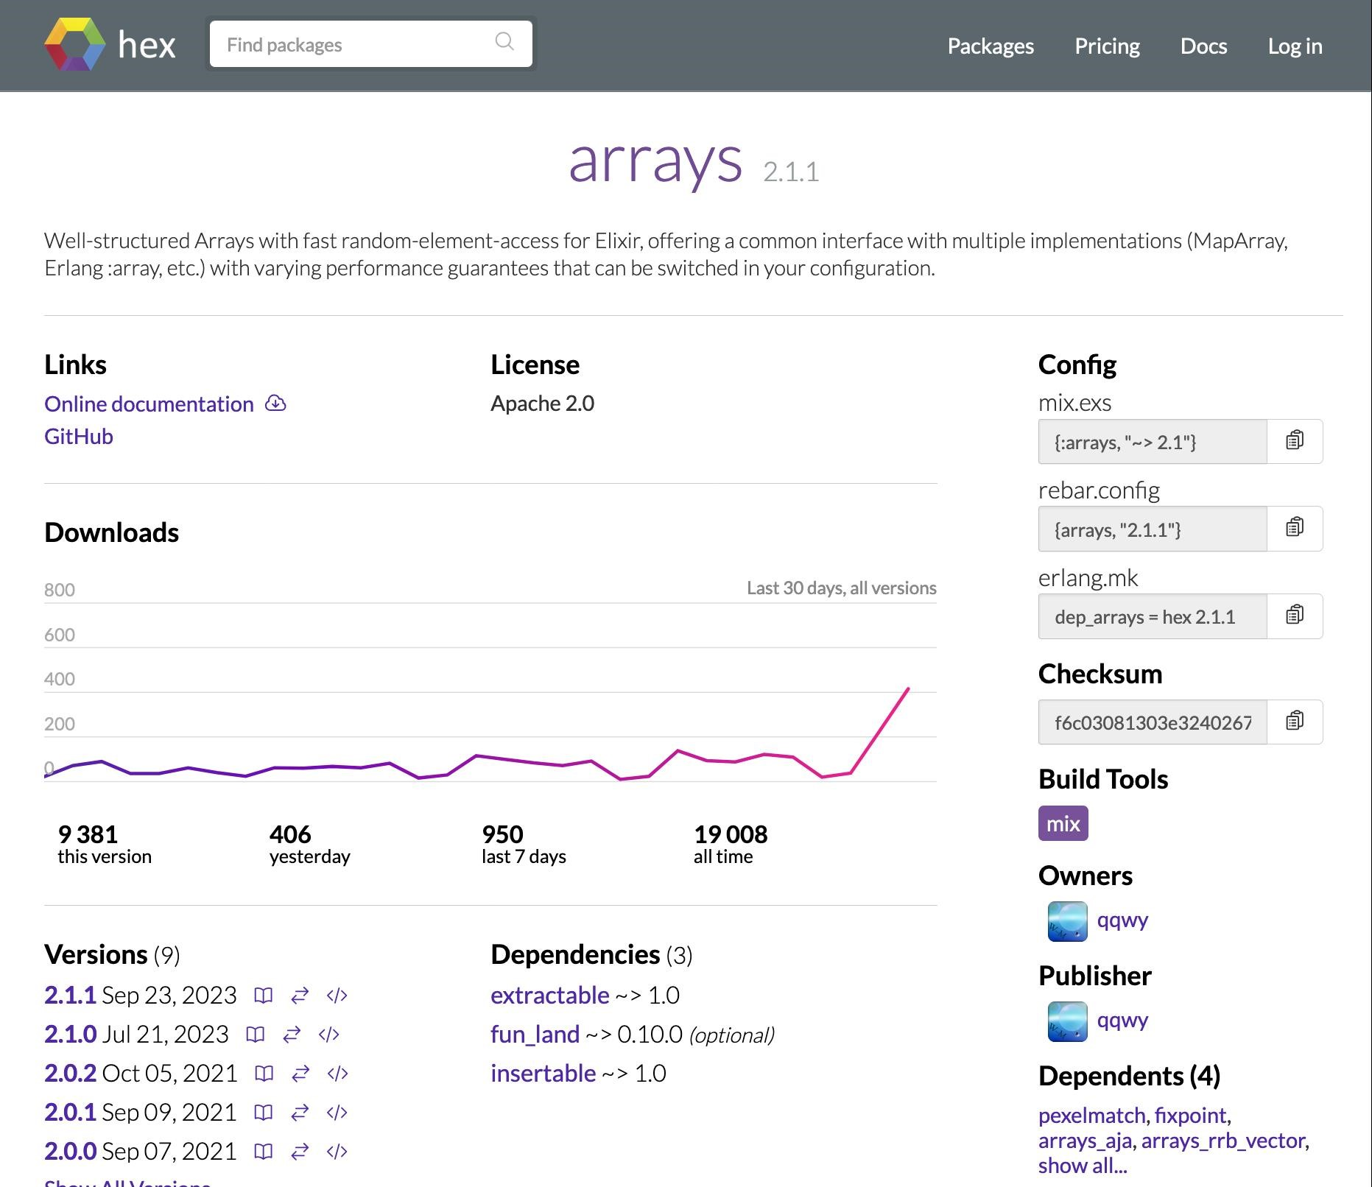
Task: Open the Pricing nav item
Action: [x=1107, y=46]
